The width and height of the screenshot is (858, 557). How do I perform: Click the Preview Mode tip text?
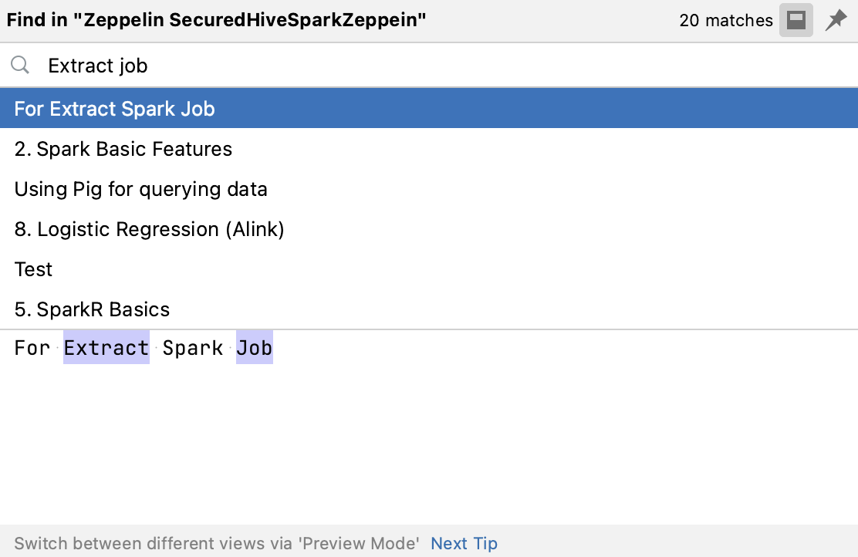click(217, 543)
